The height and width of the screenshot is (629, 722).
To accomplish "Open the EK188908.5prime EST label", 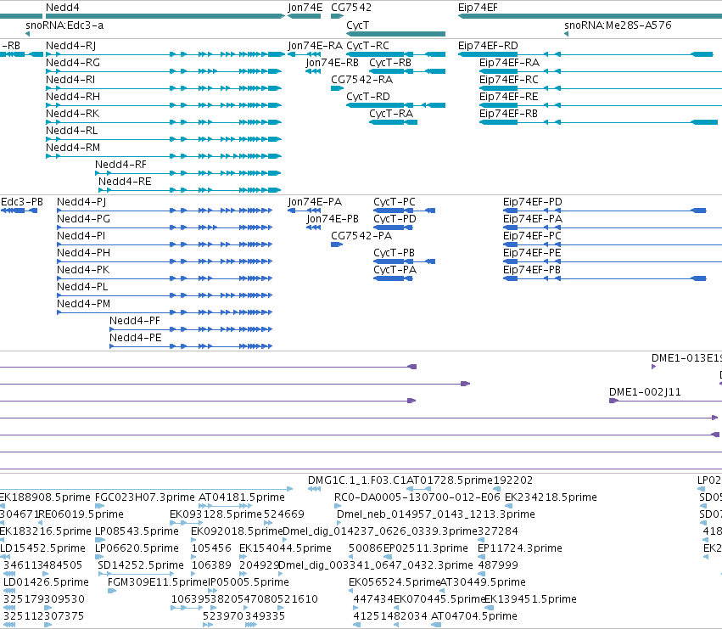I will (x=45, y=497).
